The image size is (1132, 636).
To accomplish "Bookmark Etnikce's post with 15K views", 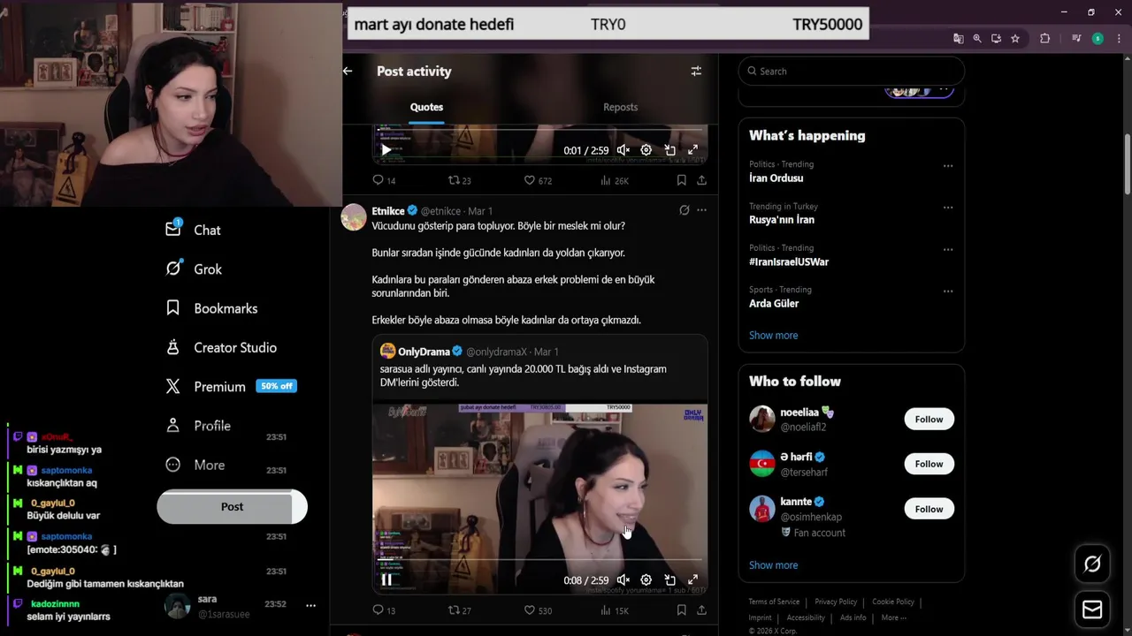I will [681, 609].
